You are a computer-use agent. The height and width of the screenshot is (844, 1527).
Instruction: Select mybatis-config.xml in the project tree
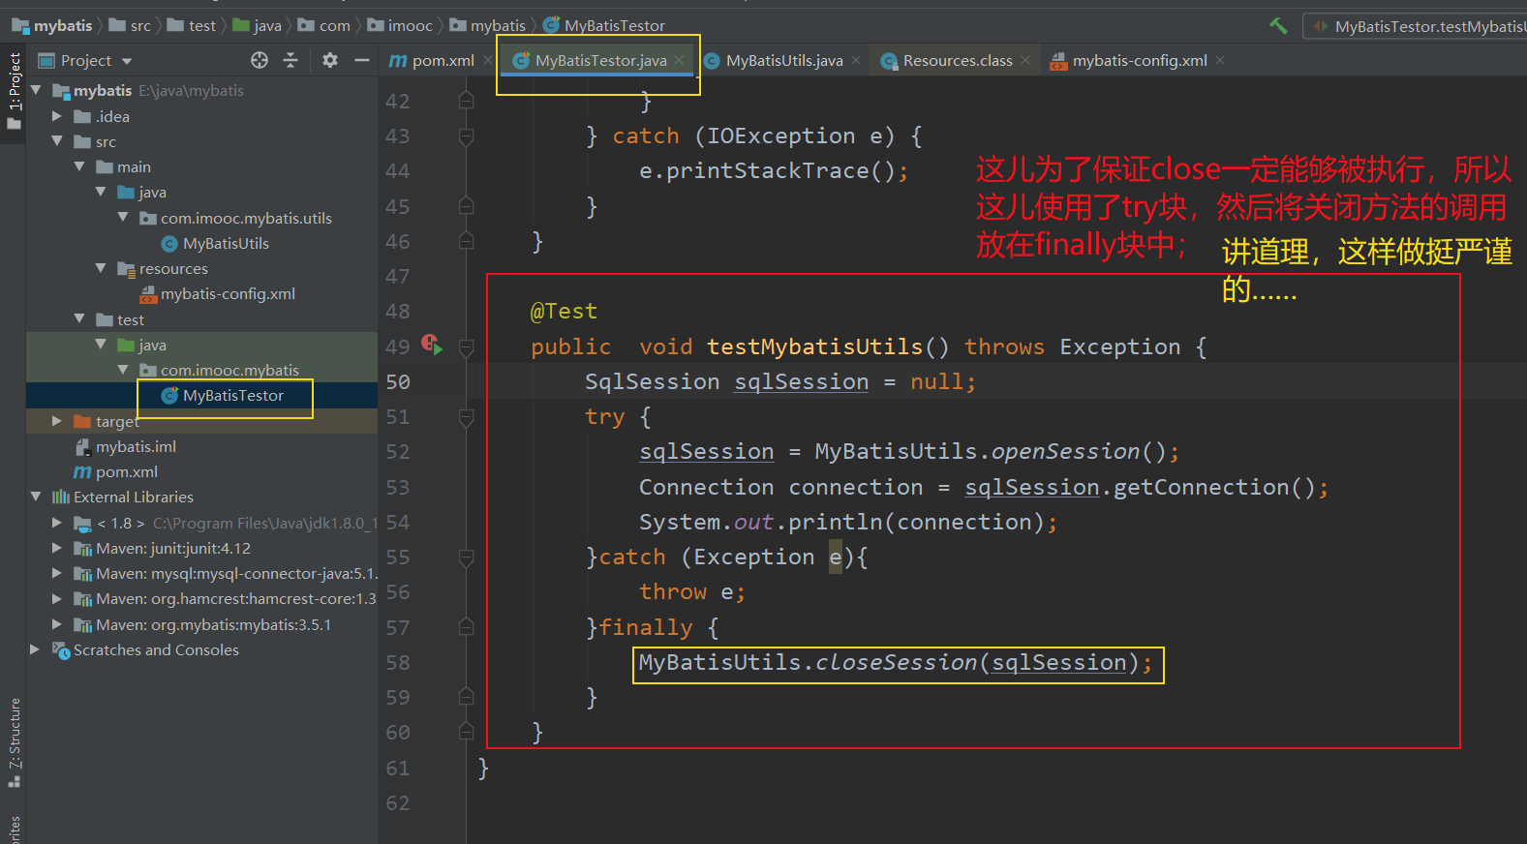218,294
